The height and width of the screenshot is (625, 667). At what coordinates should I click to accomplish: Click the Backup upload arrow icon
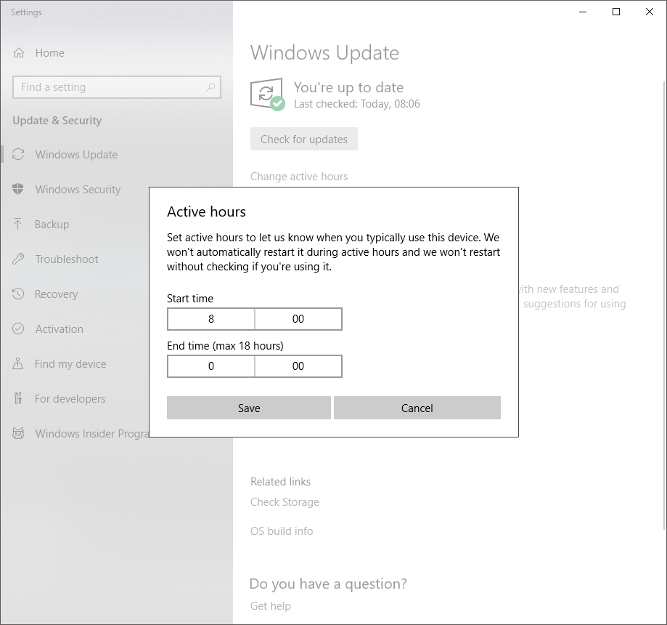tap(18, 224)
